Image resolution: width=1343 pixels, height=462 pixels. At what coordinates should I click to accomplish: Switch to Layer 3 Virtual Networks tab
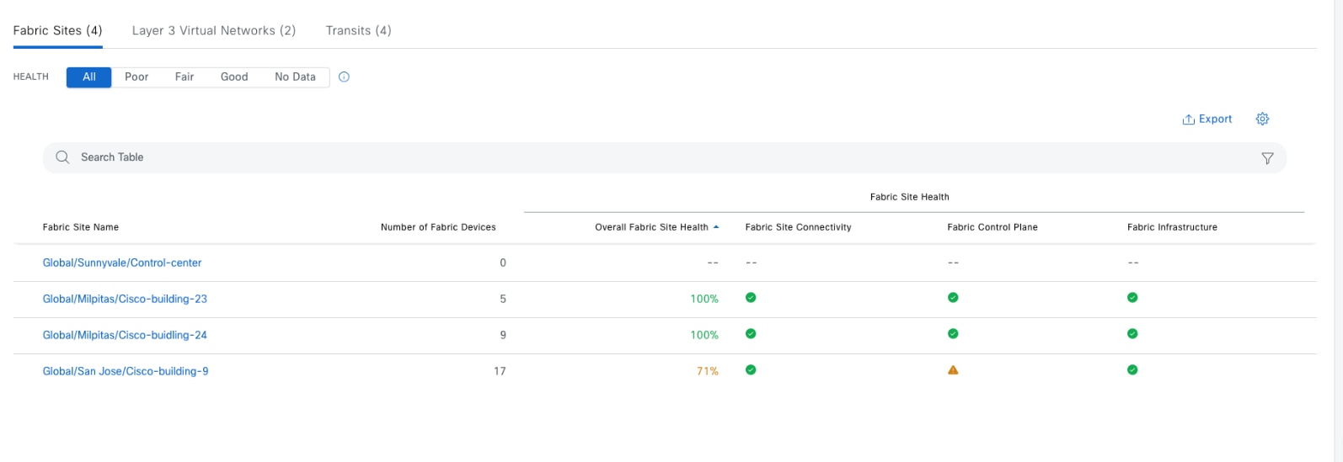point(214,30)
